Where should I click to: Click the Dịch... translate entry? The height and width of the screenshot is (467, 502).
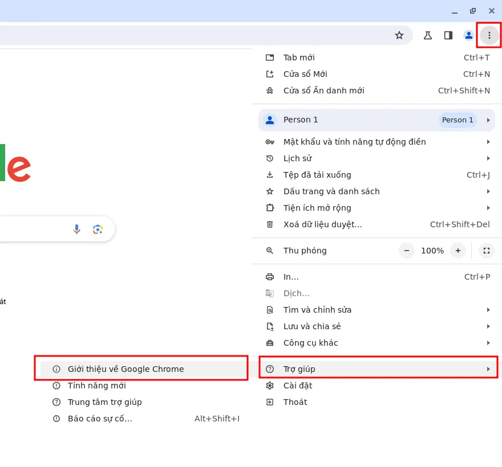point(377,293)
